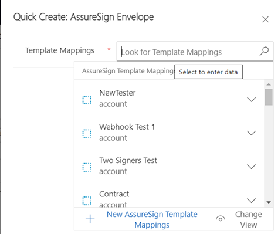Close the Quick Create dialog

click(265, 19)
